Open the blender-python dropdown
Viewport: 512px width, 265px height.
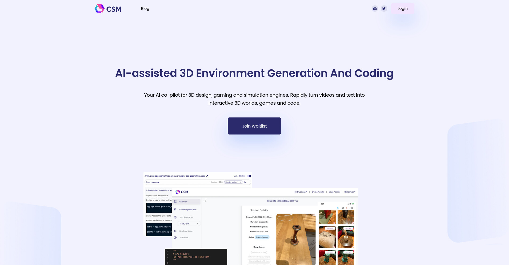pos(233,182)
